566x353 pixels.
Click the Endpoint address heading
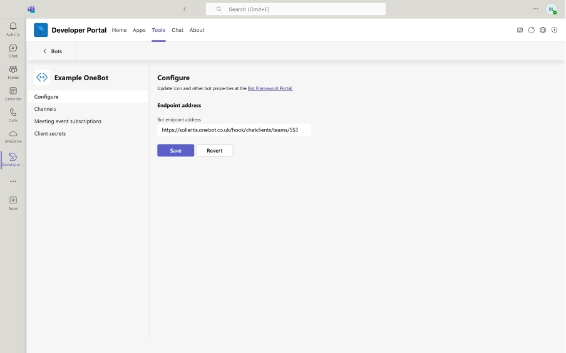click(x=179, y=105)
